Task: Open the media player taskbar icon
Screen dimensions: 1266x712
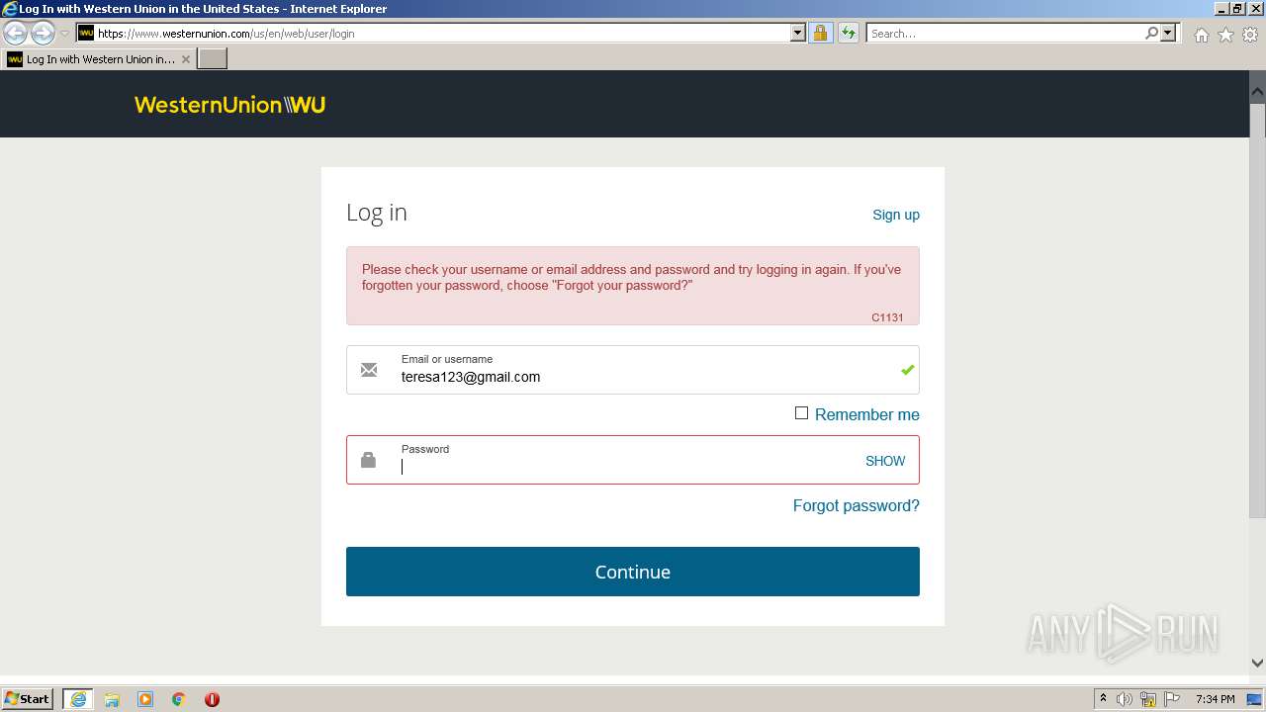Action: [145, 699]
